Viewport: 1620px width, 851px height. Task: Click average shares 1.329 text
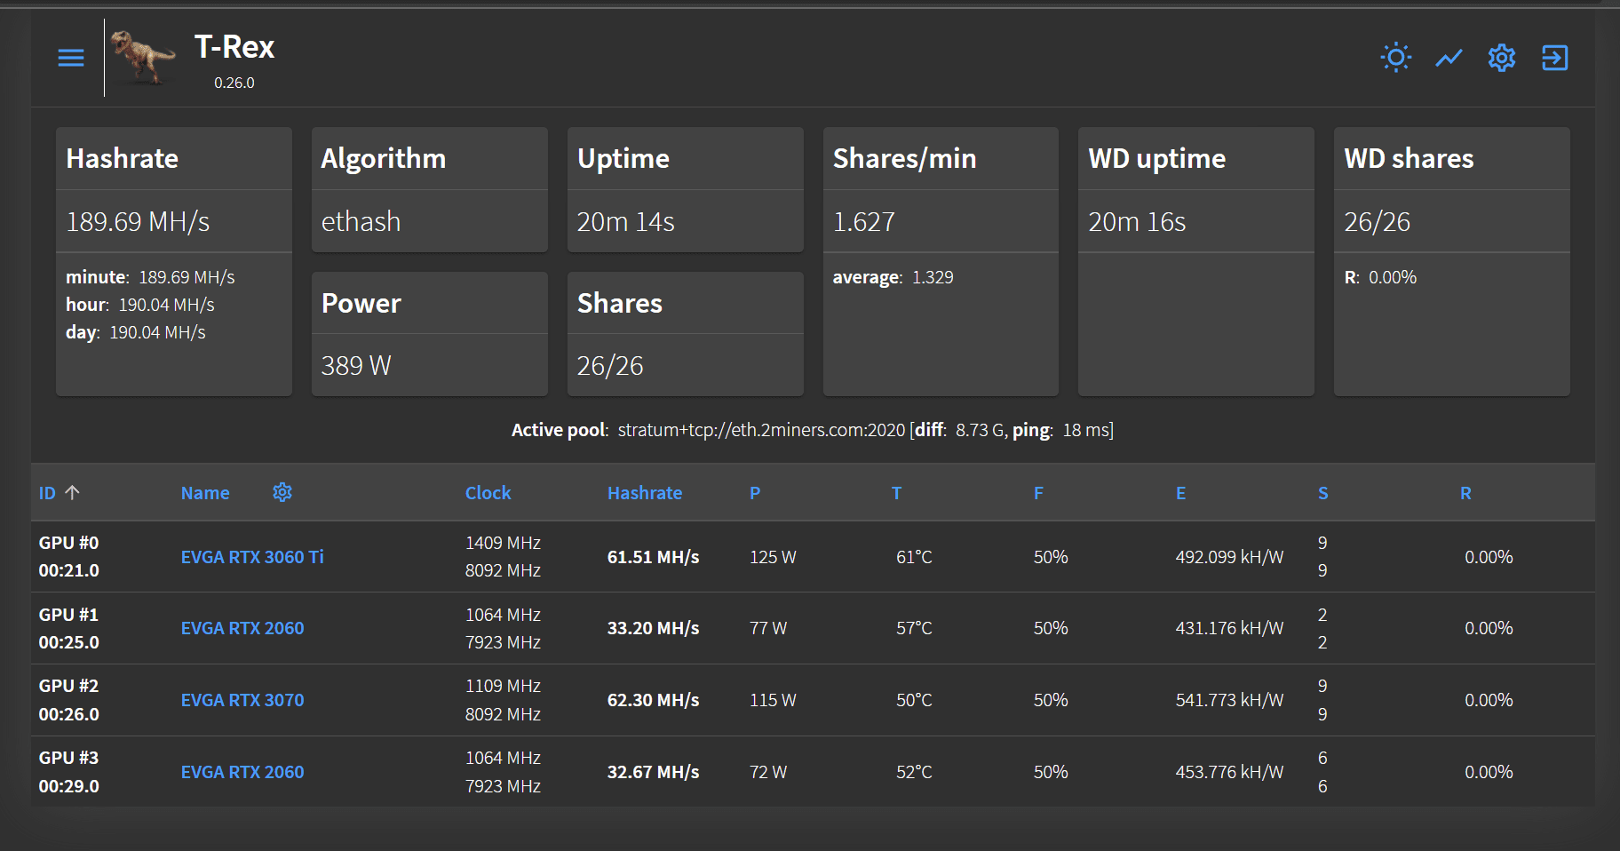[893, 277]
